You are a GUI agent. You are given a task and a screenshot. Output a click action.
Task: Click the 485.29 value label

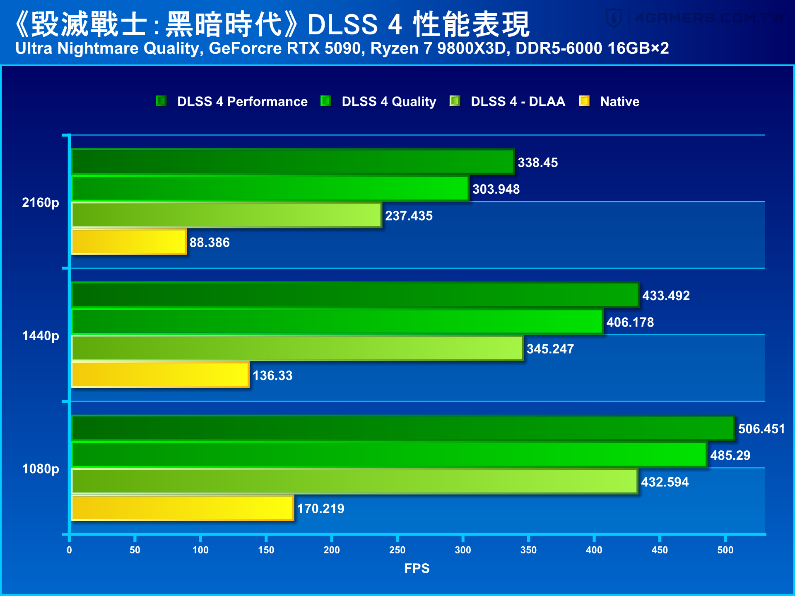point(730,455)
